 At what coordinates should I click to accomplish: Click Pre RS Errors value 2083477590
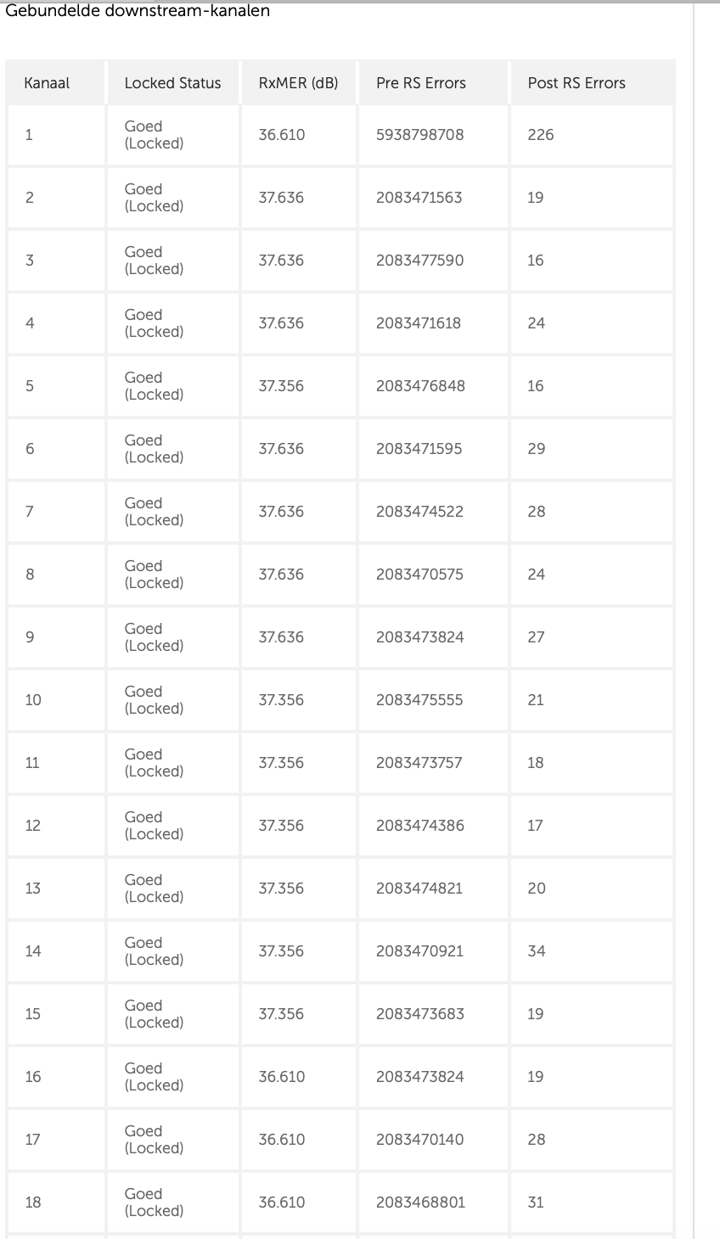pos(419,261)
